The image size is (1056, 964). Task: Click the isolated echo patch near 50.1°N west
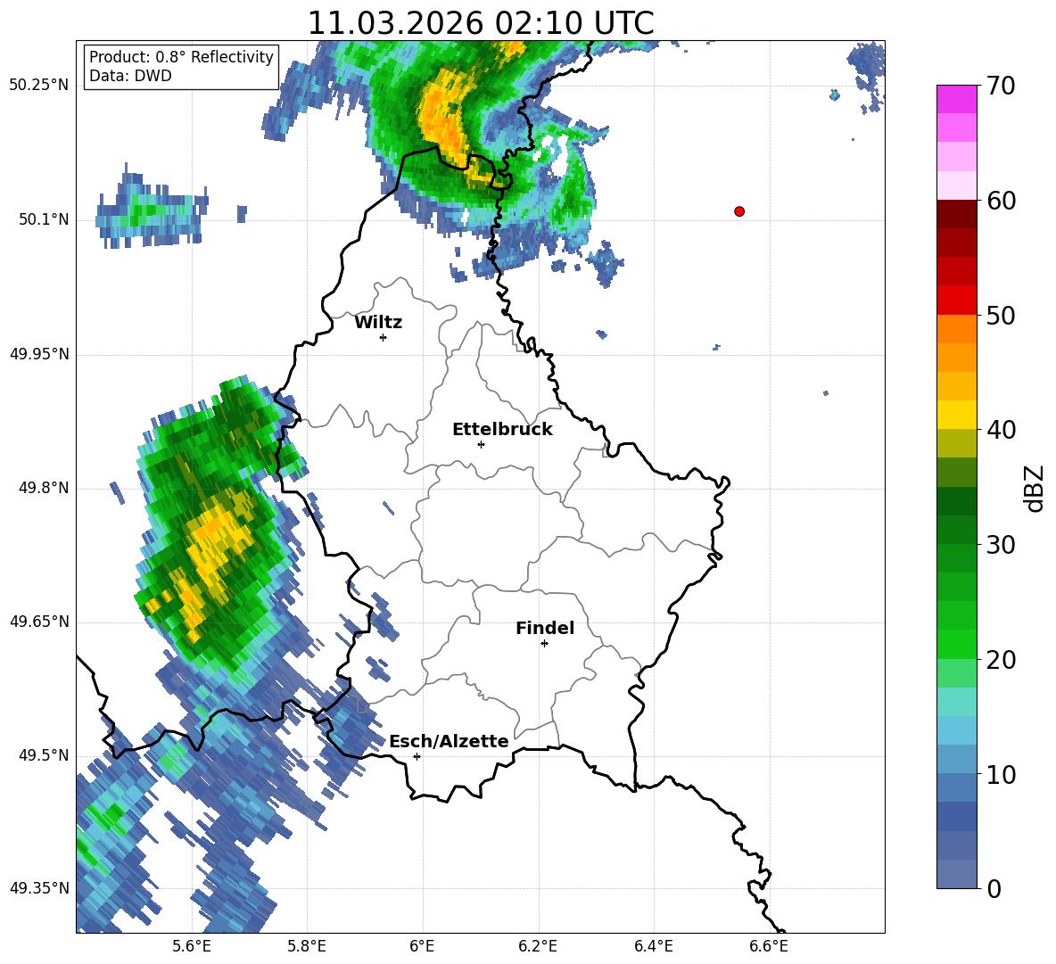click(x=152, y=209)
